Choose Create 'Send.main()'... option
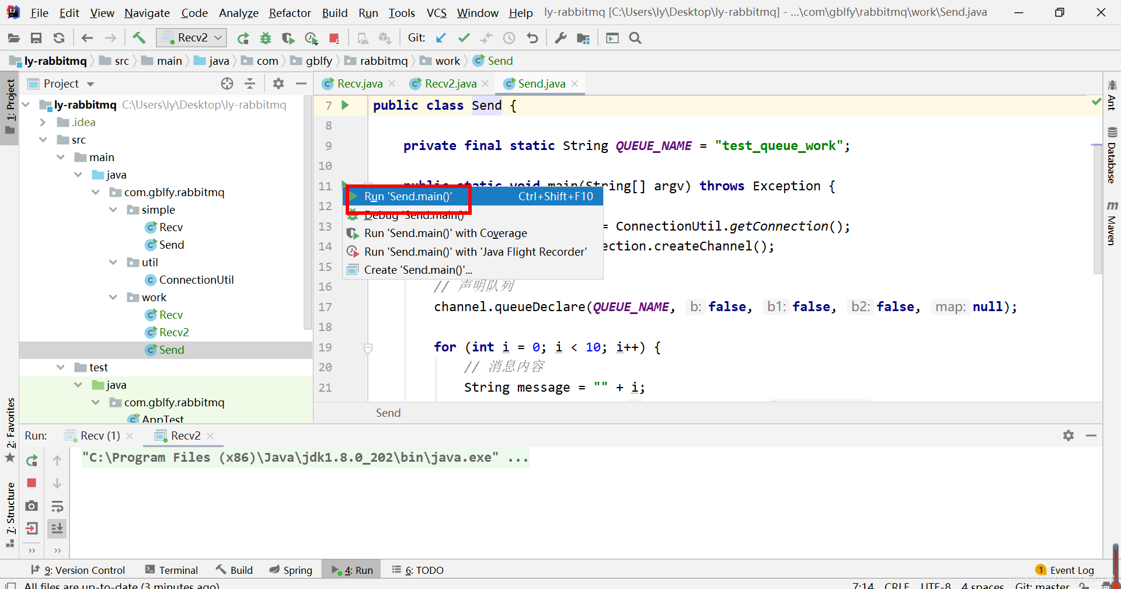Viewport: 1121px width, 589px height. 473,270
